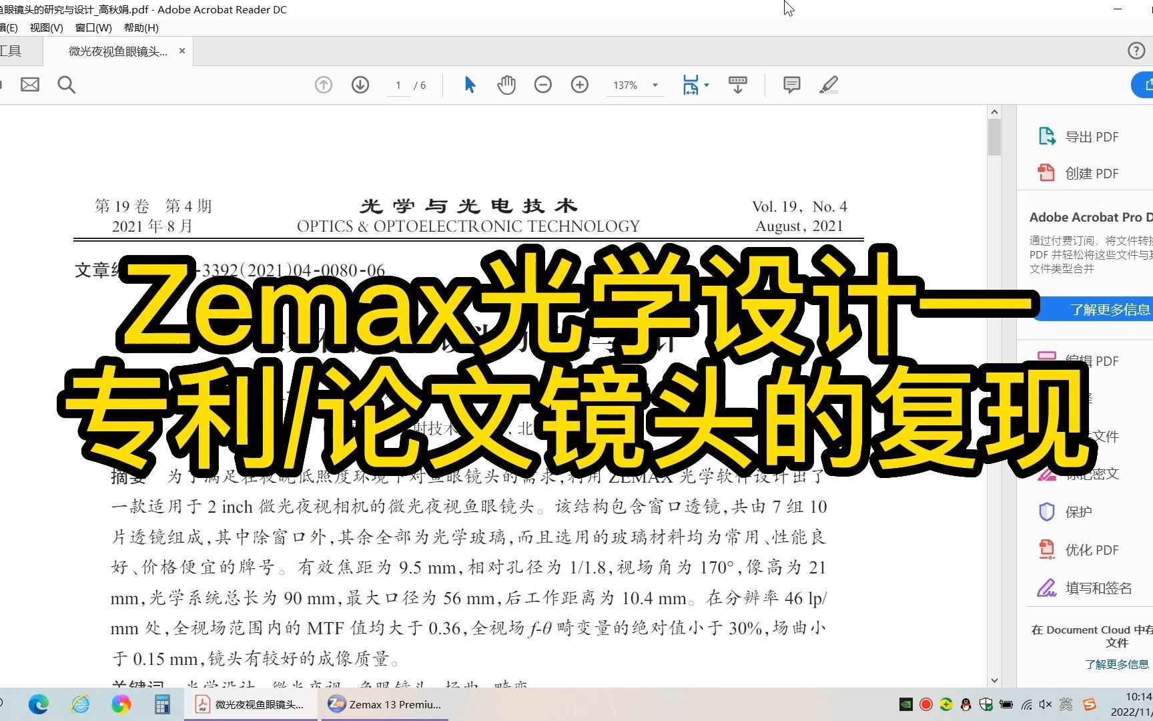Open the colorful browser taskbar icon
1153x721 pixels.
click(x=121, y=704)
